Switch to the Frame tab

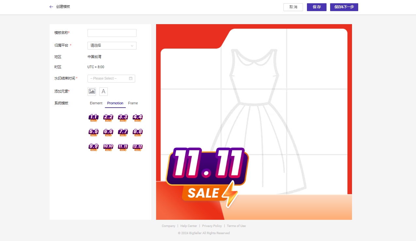pos(133,103)
